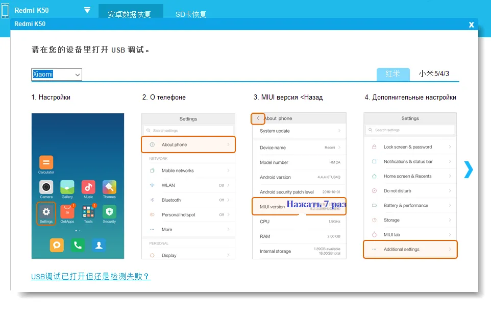Click the Mobile networks row in step 2
Screen dimensions: 491x317
pos(188,170)
